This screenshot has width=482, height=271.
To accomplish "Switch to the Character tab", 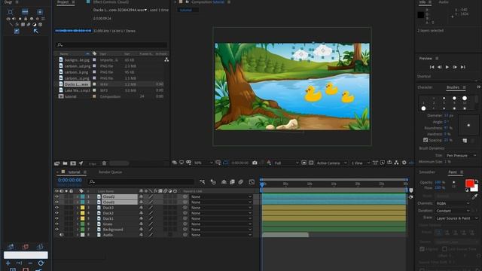I will tap(425, 87).
